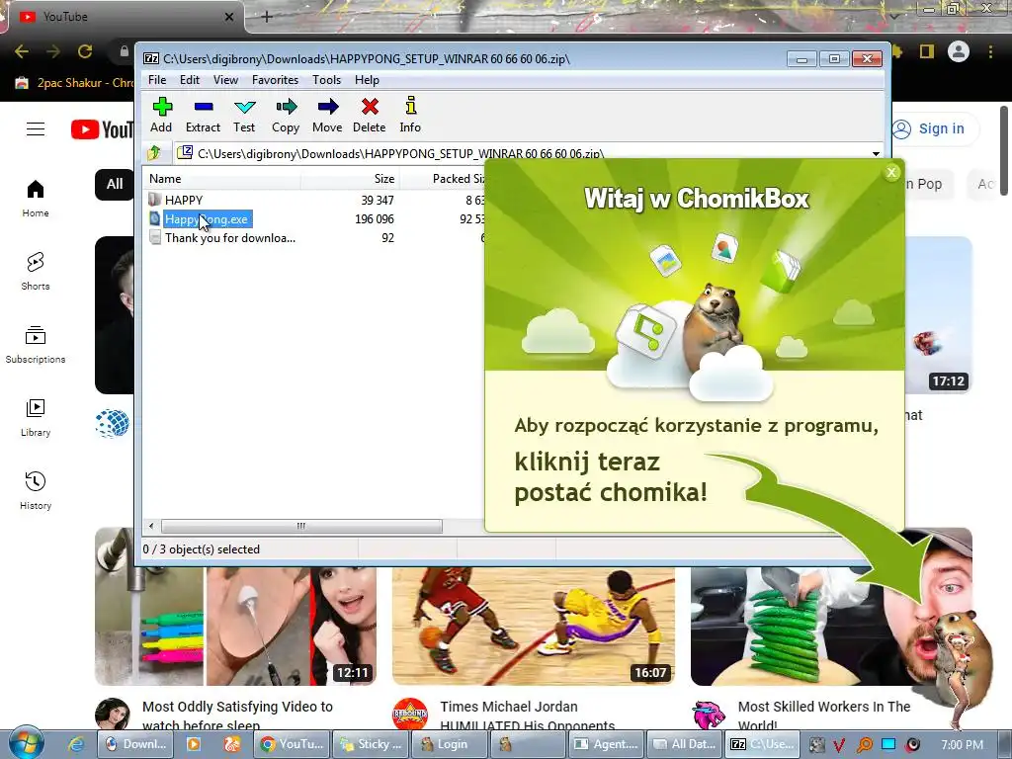This screenshot has width=1012, height=759.
Task: Open the Help menu
Action: 367,80
